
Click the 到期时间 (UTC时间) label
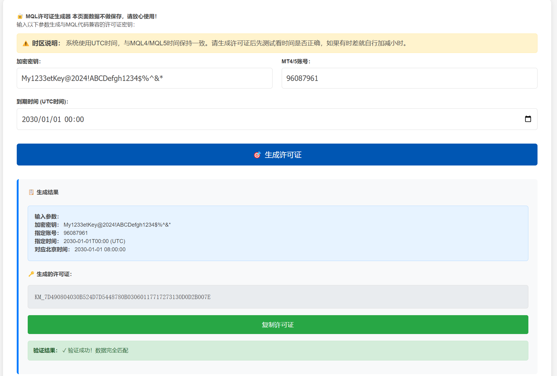tap(42, 102)
